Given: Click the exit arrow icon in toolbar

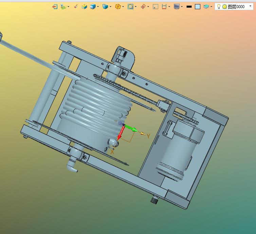Looking at the screenshot, I should (55, 7).
